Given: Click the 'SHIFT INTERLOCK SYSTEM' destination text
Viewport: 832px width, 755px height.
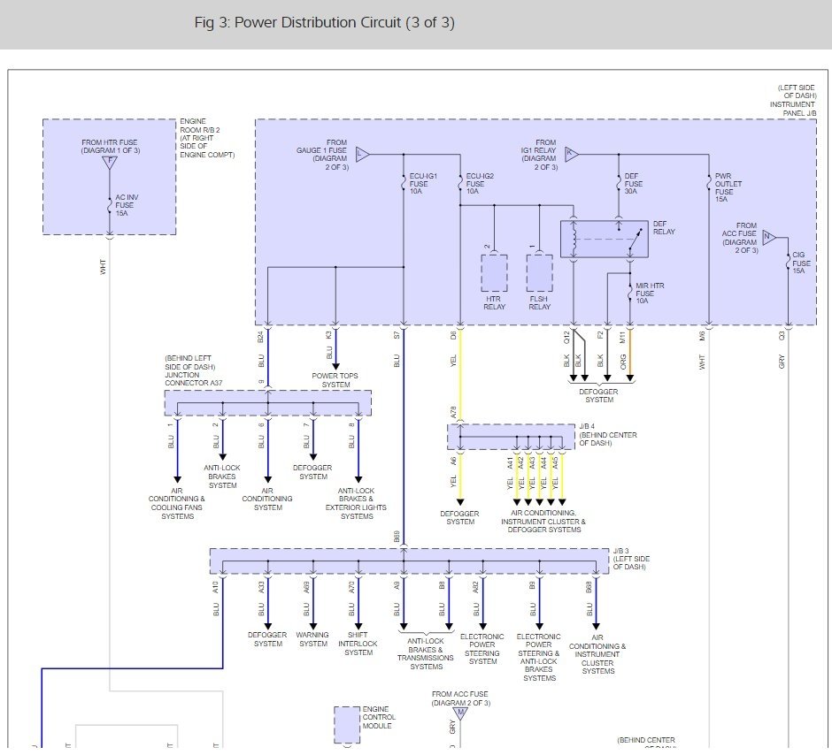Looking at the screenshot, I should 358,644.
